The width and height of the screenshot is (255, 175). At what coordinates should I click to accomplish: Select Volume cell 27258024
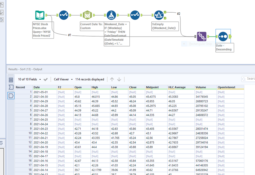(x=206, y=138)
